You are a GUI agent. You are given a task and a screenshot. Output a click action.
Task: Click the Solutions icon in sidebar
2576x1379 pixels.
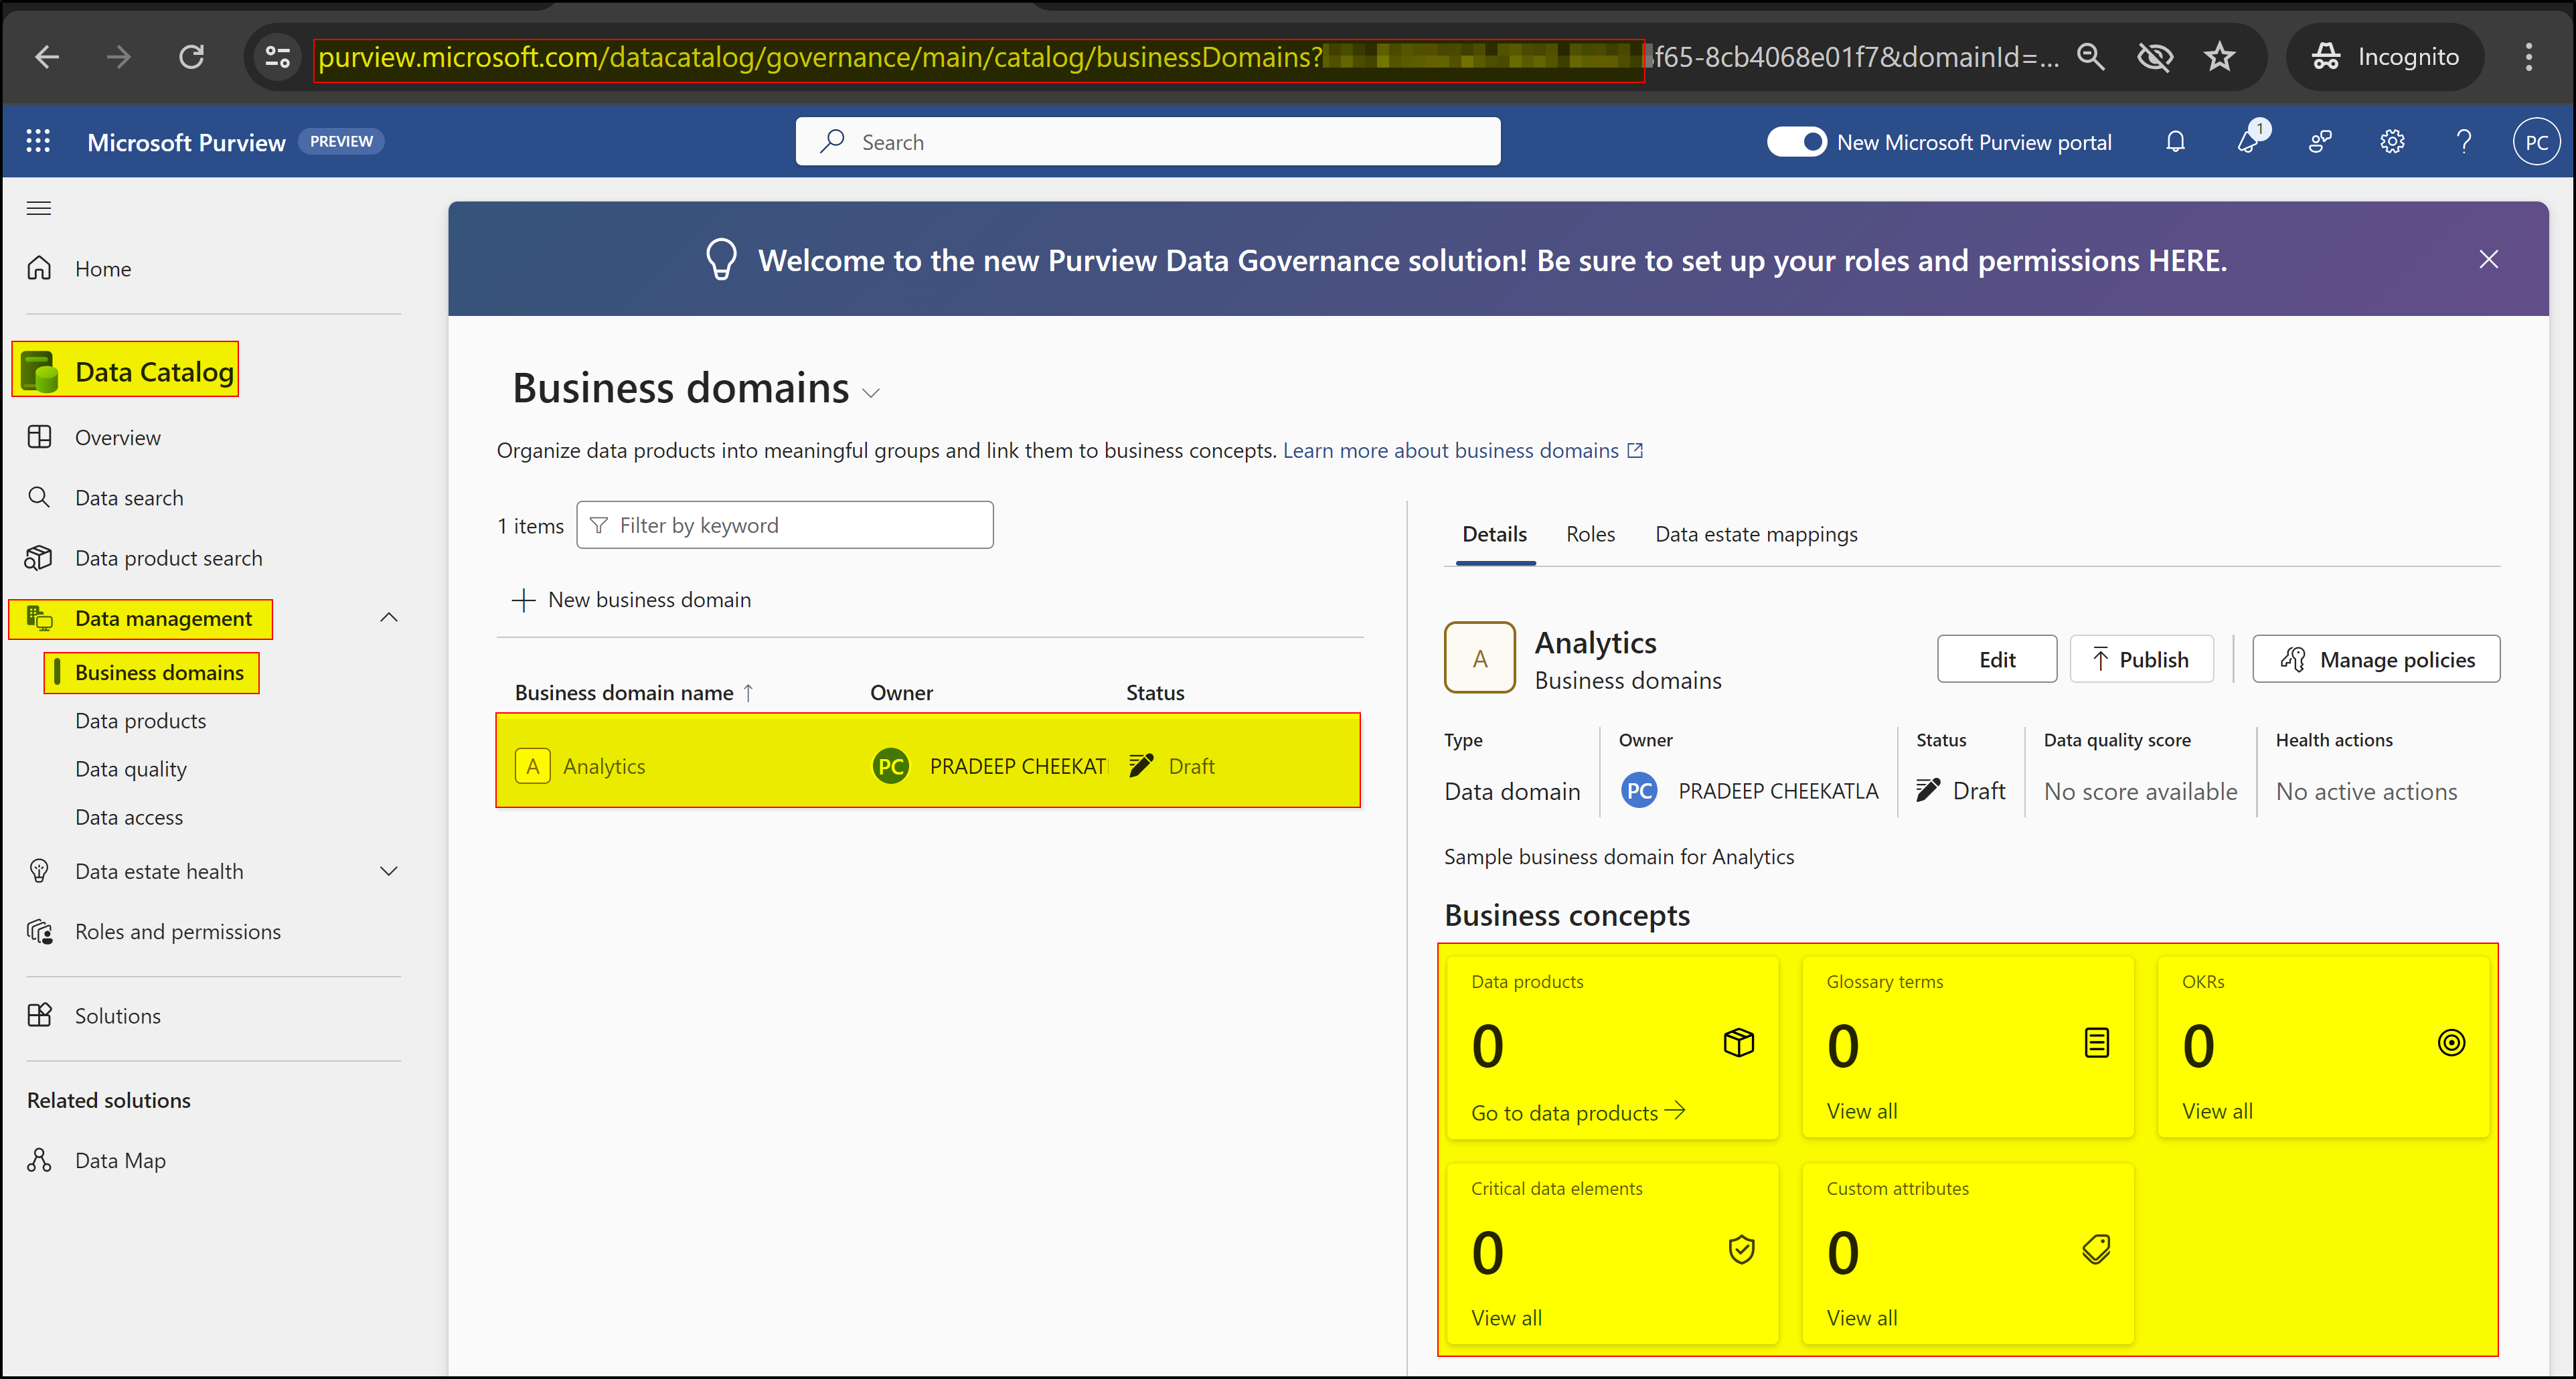click(x=39, y=1015)
